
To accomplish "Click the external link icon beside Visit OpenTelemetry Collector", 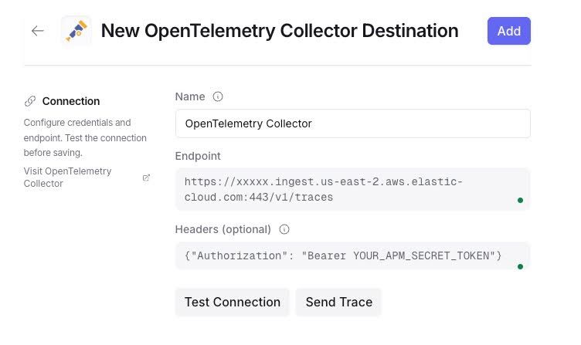I will 146,178.
